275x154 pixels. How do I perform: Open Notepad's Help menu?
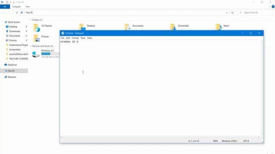(89, 38)
